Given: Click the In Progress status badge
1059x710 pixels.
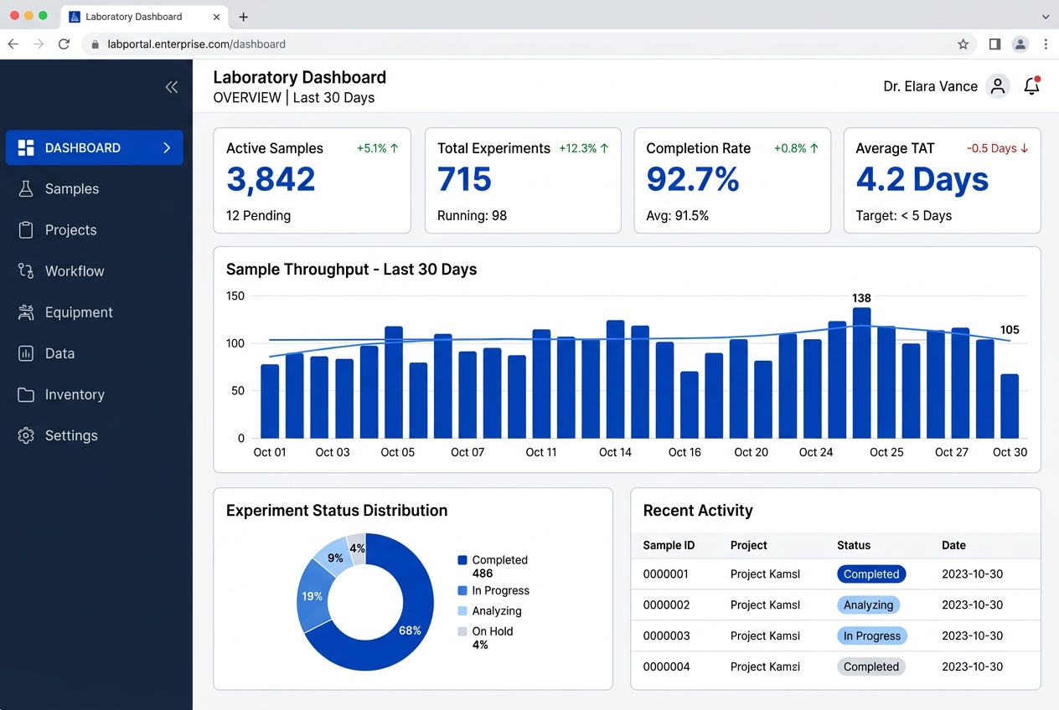Looking at the screenshot, I should coord(872,636).
